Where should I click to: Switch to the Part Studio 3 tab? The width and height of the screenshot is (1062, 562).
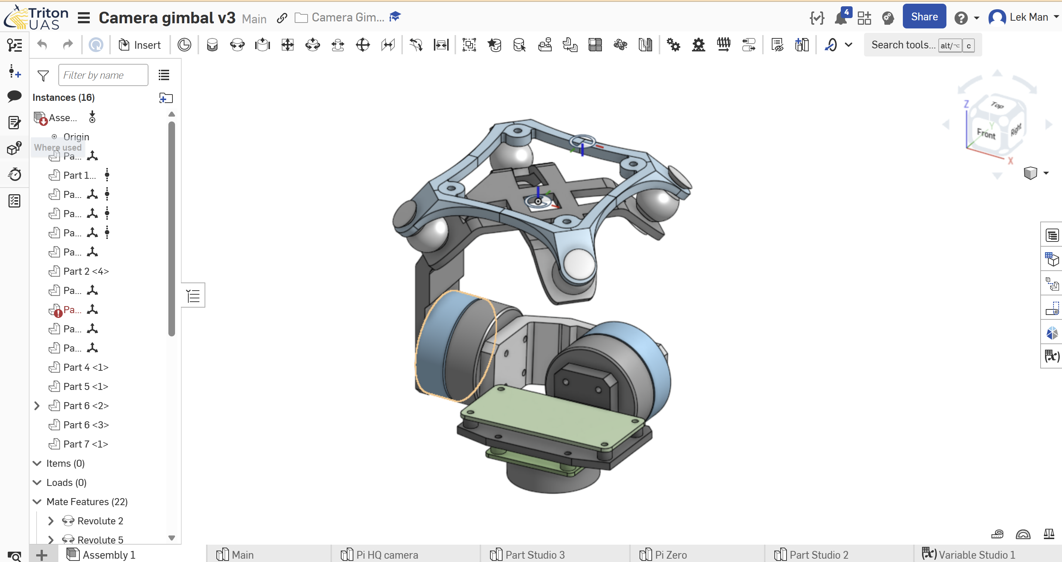(x=535, y=555)
